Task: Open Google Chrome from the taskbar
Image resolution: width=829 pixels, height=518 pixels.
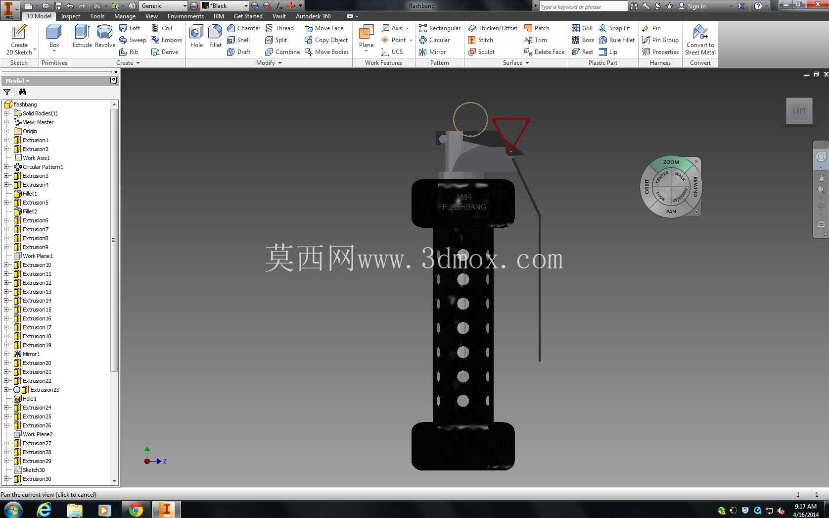Action: pos(136,510)
